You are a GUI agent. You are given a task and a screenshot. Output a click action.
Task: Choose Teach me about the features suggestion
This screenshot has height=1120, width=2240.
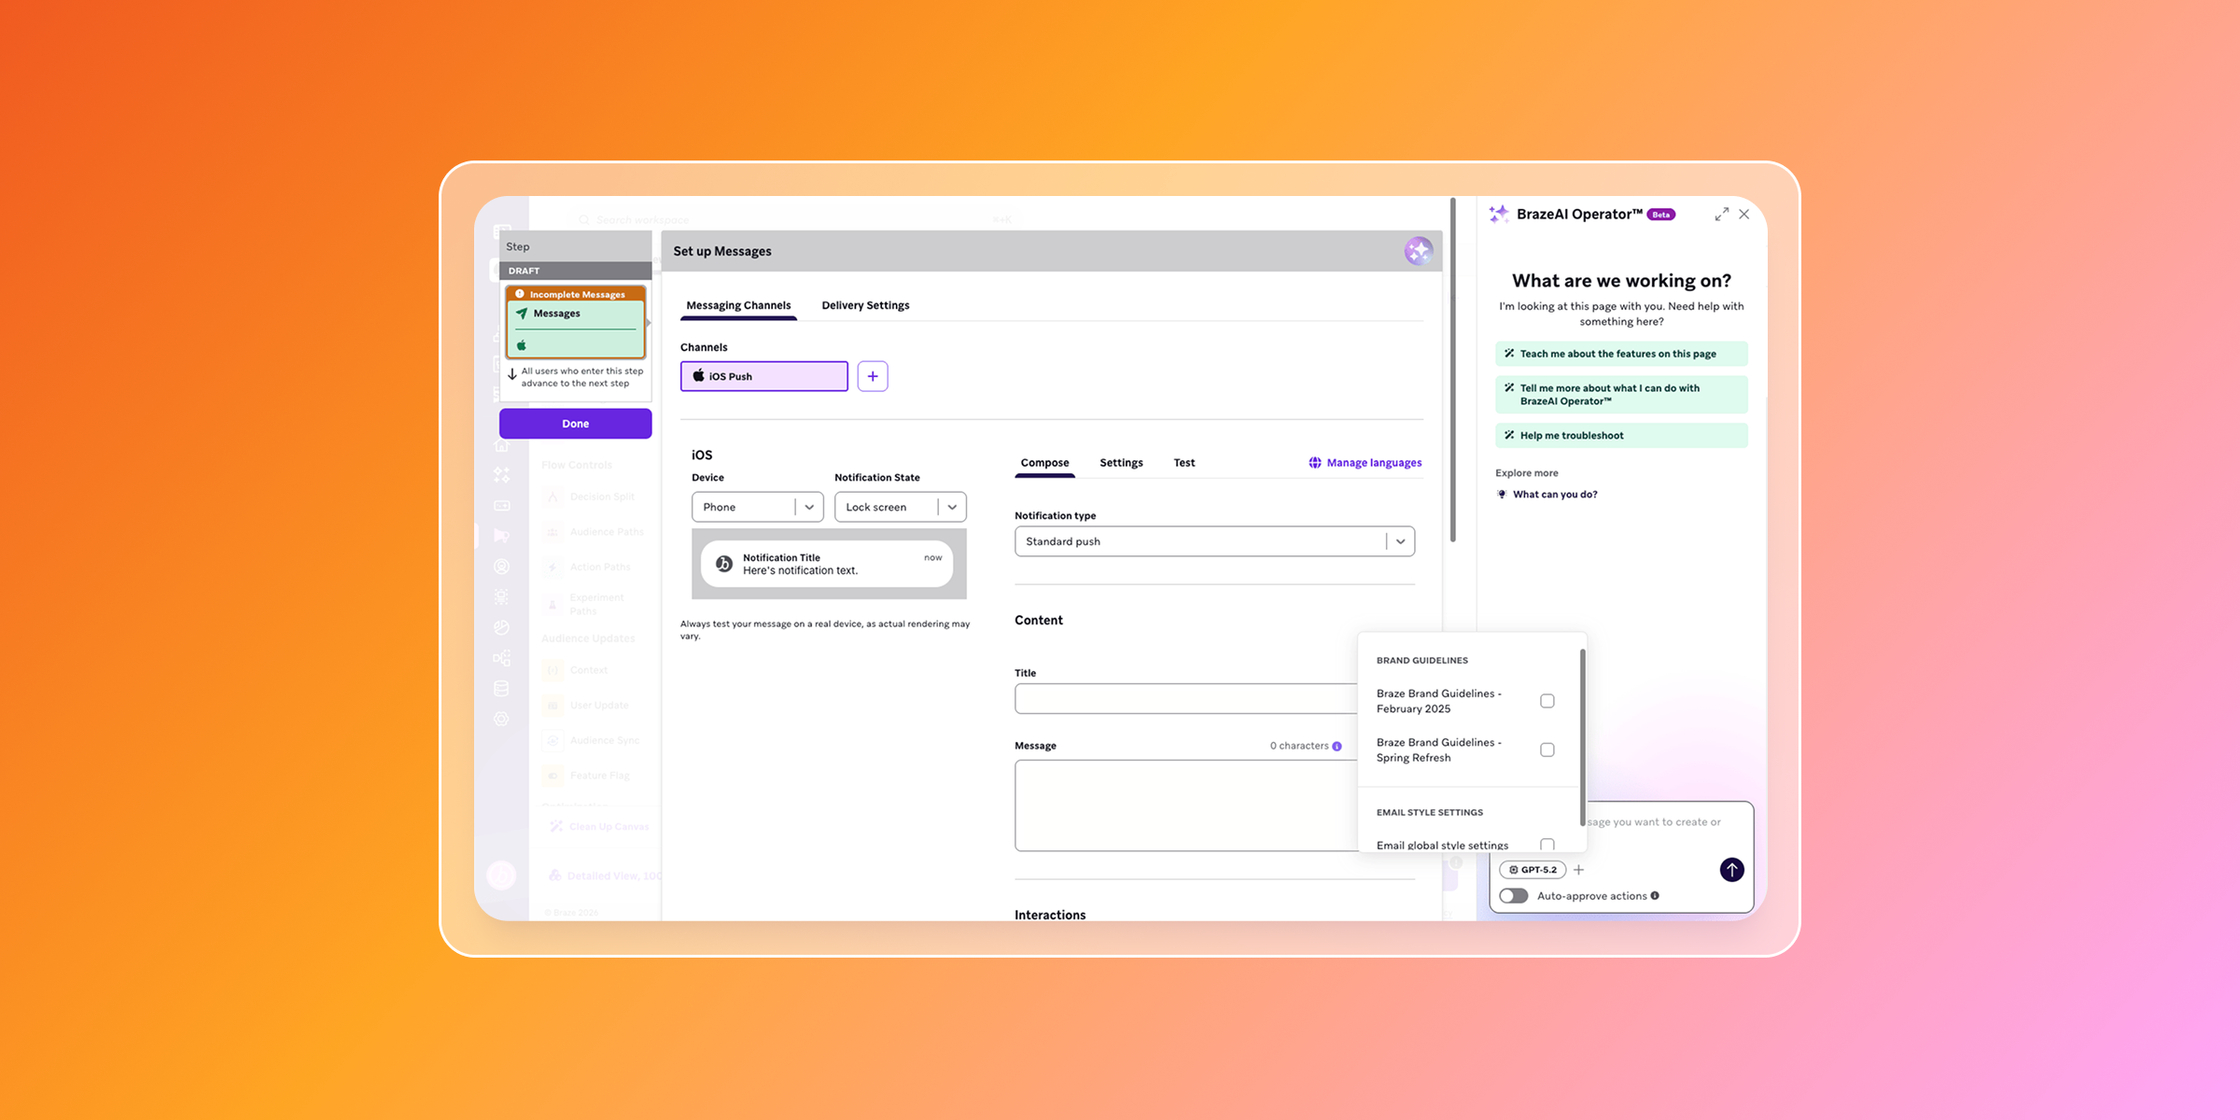(1621, 354)
